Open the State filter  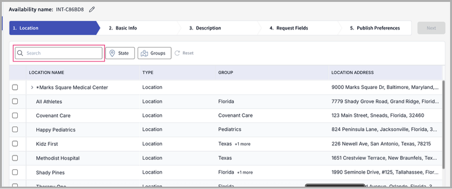[x=120, y=53]
